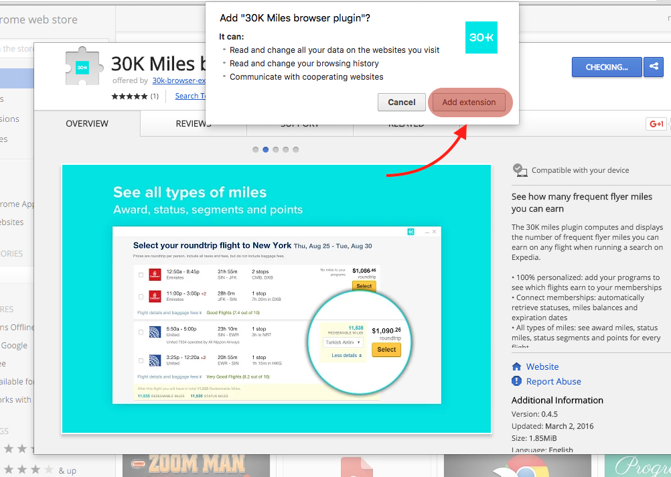The width and height of the screenshot is (671, 477).
Task: Cancel the add extension dialog
Action: click(x=401, y=103)
